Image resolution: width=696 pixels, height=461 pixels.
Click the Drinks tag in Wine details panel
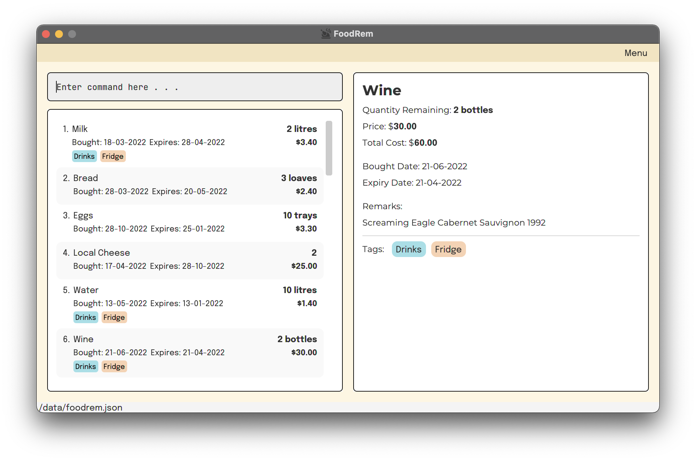[408, 249]
